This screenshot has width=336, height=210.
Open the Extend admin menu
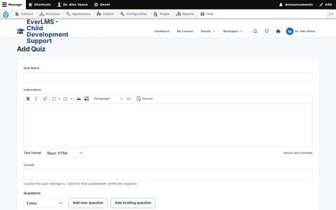click(105, 14)
